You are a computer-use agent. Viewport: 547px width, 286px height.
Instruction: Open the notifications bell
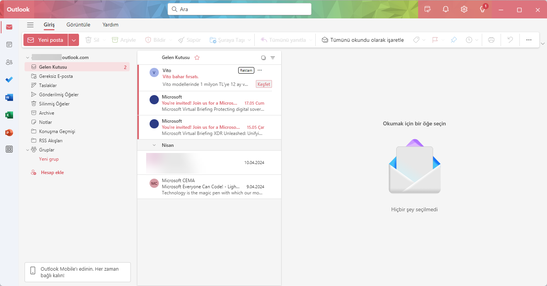point(446,9)
